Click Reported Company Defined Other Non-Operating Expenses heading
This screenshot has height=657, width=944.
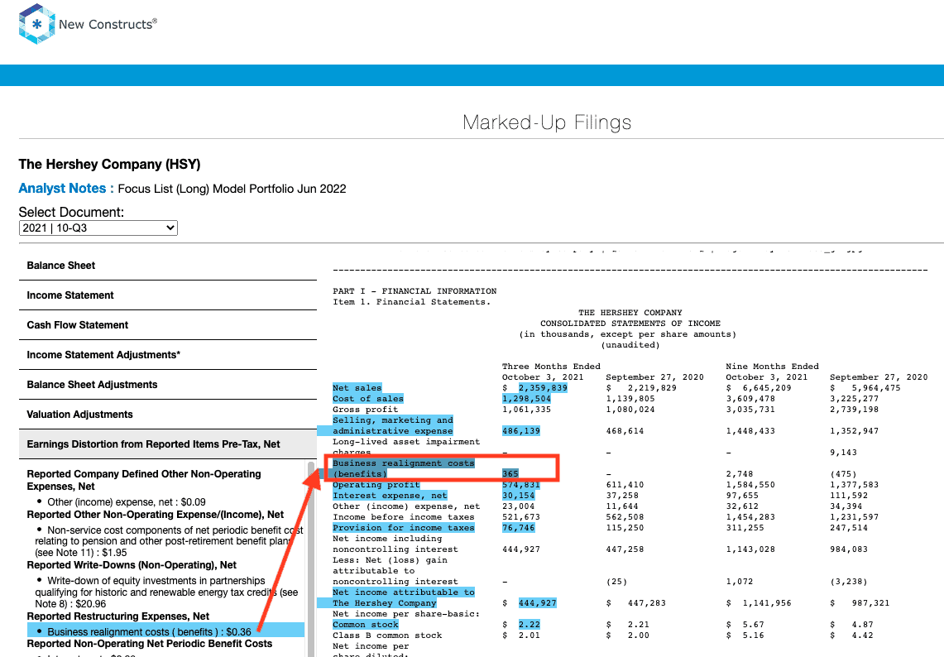[144, 480]
